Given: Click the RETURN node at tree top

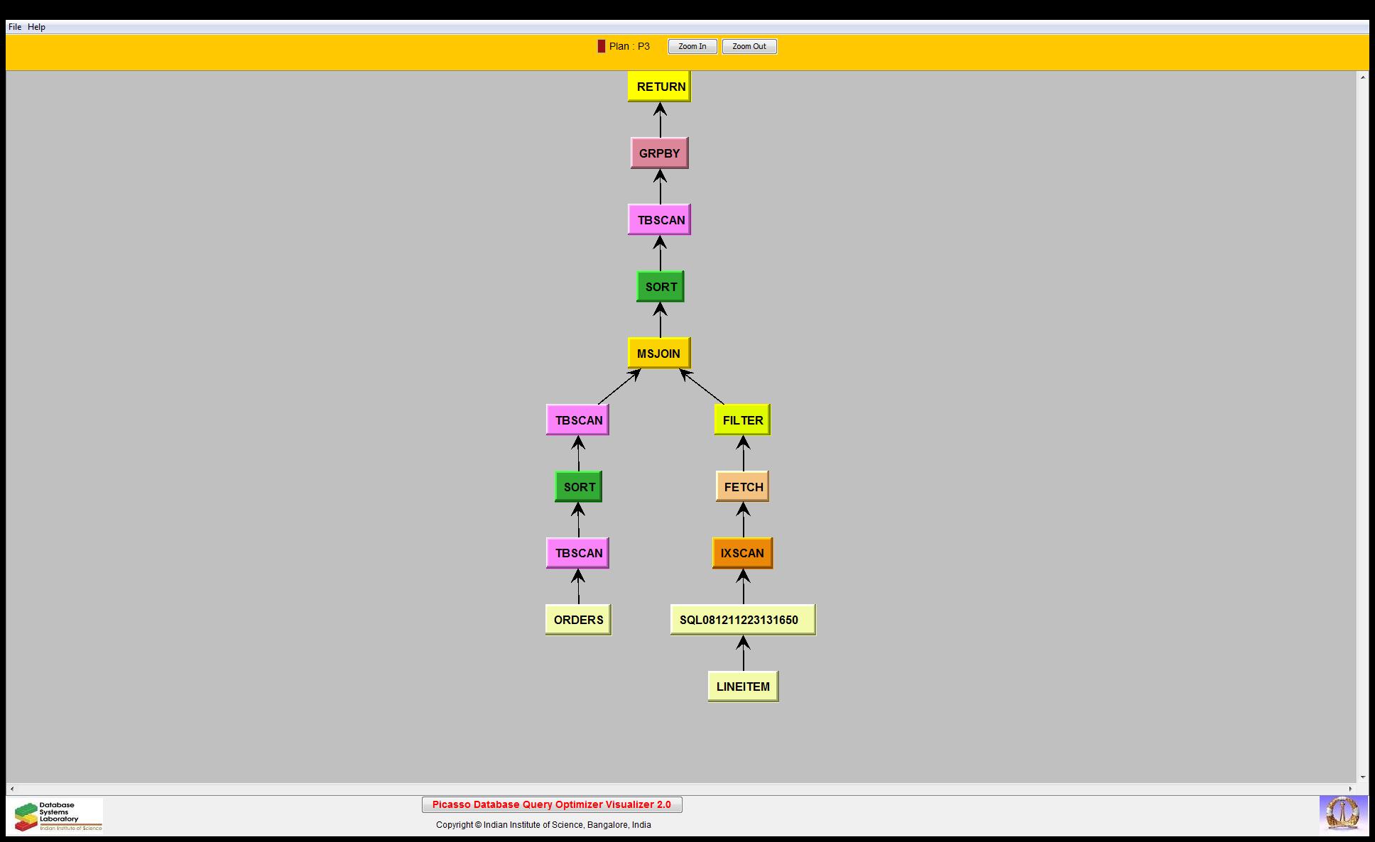Looking at the screenshot, I should tap(659, 87).
